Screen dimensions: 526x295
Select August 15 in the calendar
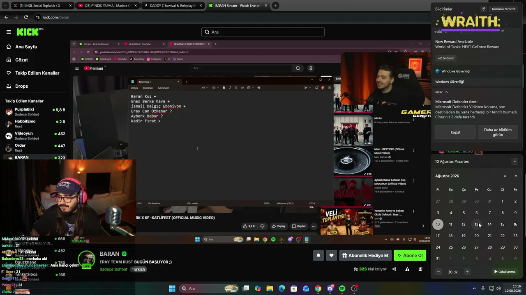click(x=503, y=224)
